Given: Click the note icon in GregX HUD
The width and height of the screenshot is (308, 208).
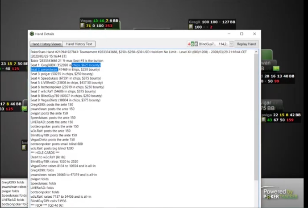Looking at the screenshot, I should (191, 26).
